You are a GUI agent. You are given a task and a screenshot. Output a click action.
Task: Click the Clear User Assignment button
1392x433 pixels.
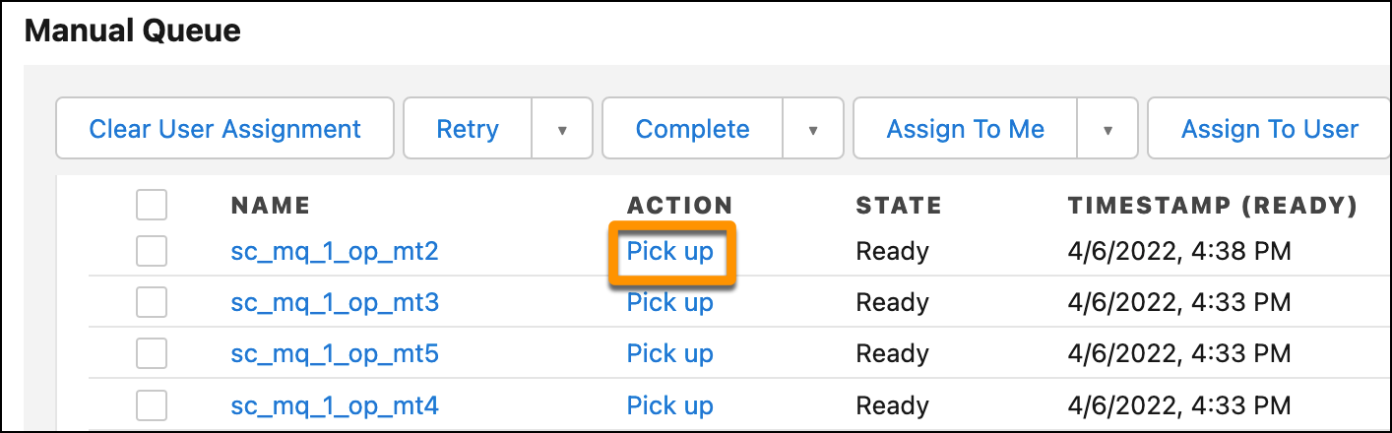tap(224, 129)
